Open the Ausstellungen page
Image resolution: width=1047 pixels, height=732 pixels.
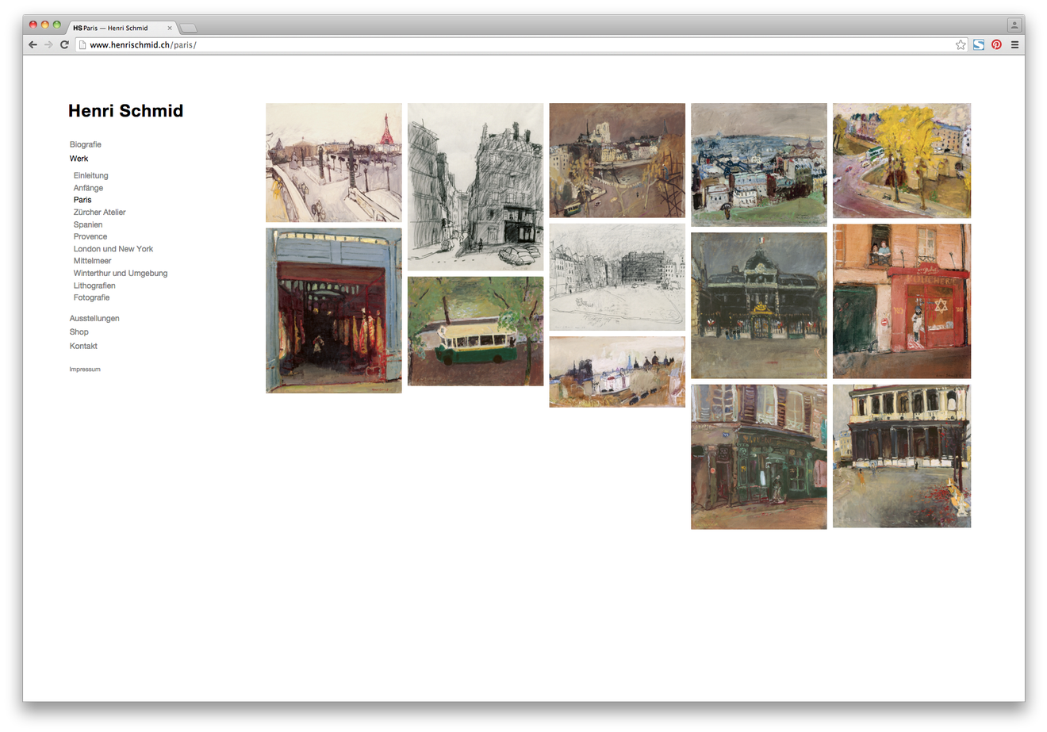[94, 319]
